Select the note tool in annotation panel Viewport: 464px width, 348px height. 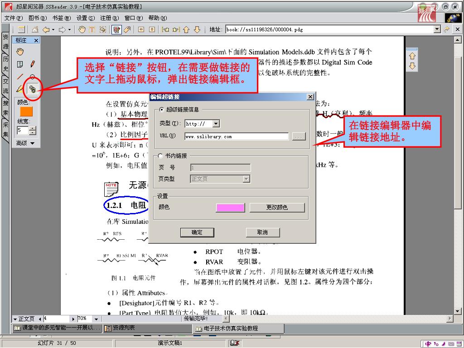click(x=20, y=64)
